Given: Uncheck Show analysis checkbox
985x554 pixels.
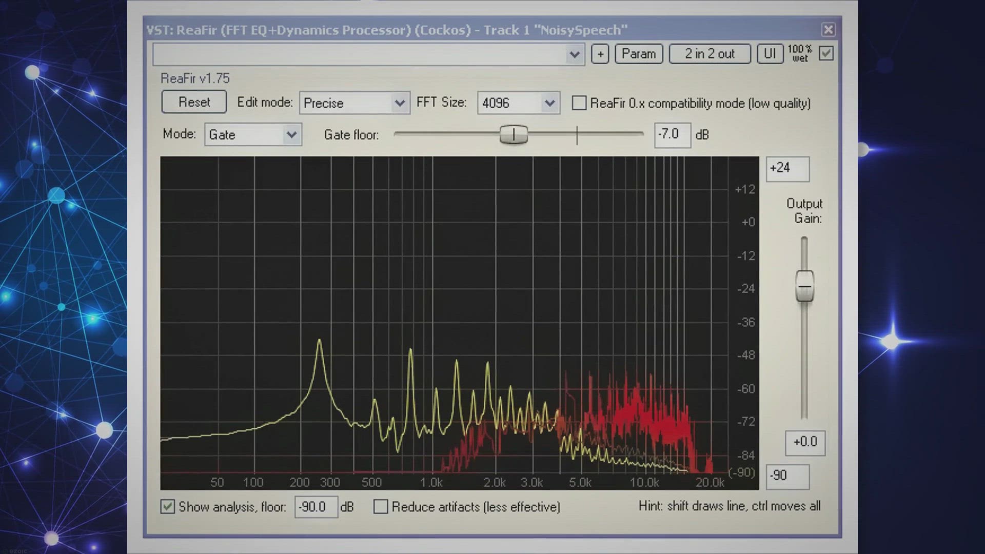Looking at the screenshot, I should pos(168,507).
